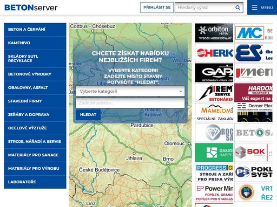
Task: Expand the Vyberte kategorii dropdown
Action: point(130,91)
